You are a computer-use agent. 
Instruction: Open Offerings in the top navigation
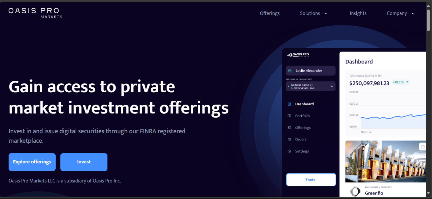click(270, 13)
